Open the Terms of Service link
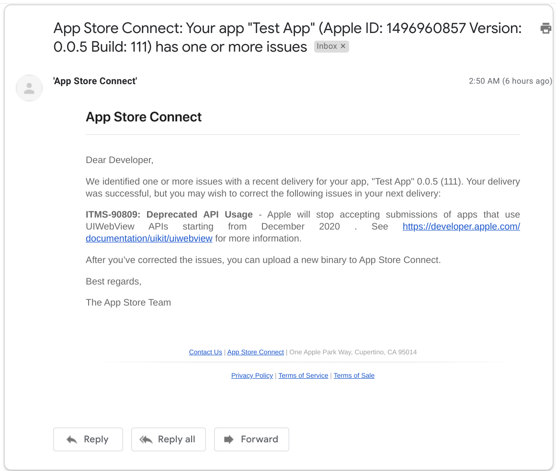Screen dimensions: 556x471 tap(303, 376)
